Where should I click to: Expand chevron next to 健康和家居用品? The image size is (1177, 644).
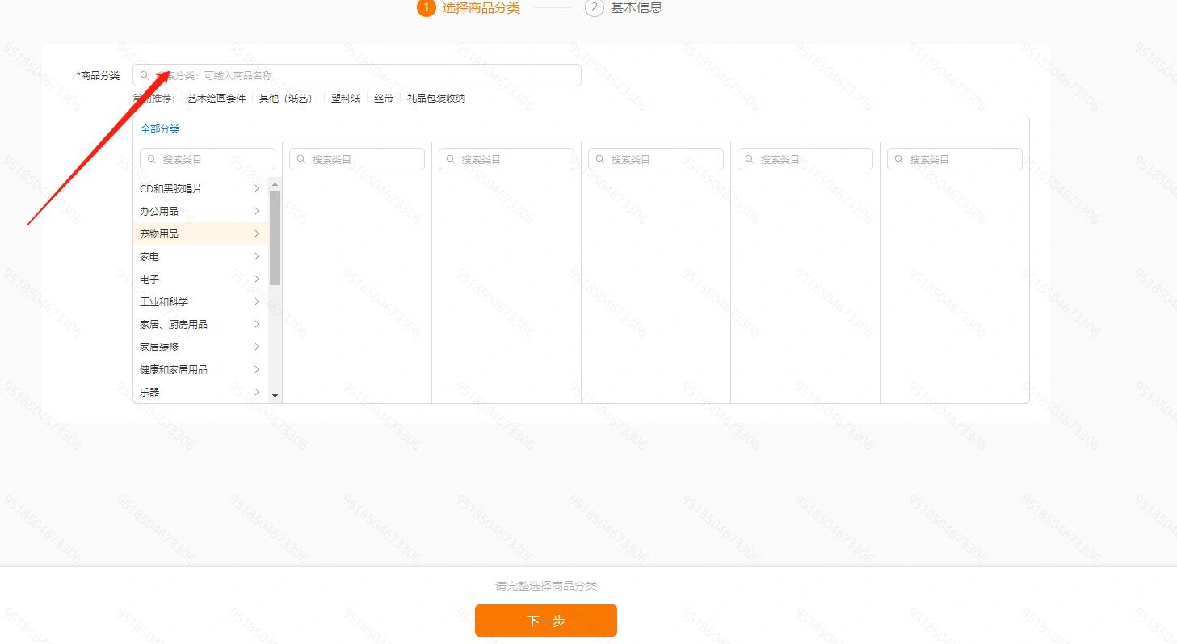[257, 369]
